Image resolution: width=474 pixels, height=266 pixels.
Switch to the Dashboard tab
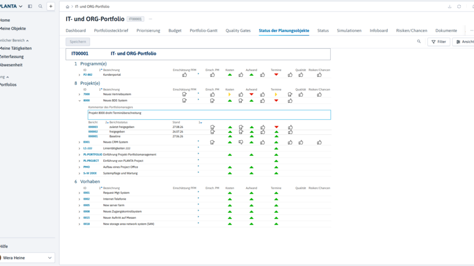pos(76,30)
